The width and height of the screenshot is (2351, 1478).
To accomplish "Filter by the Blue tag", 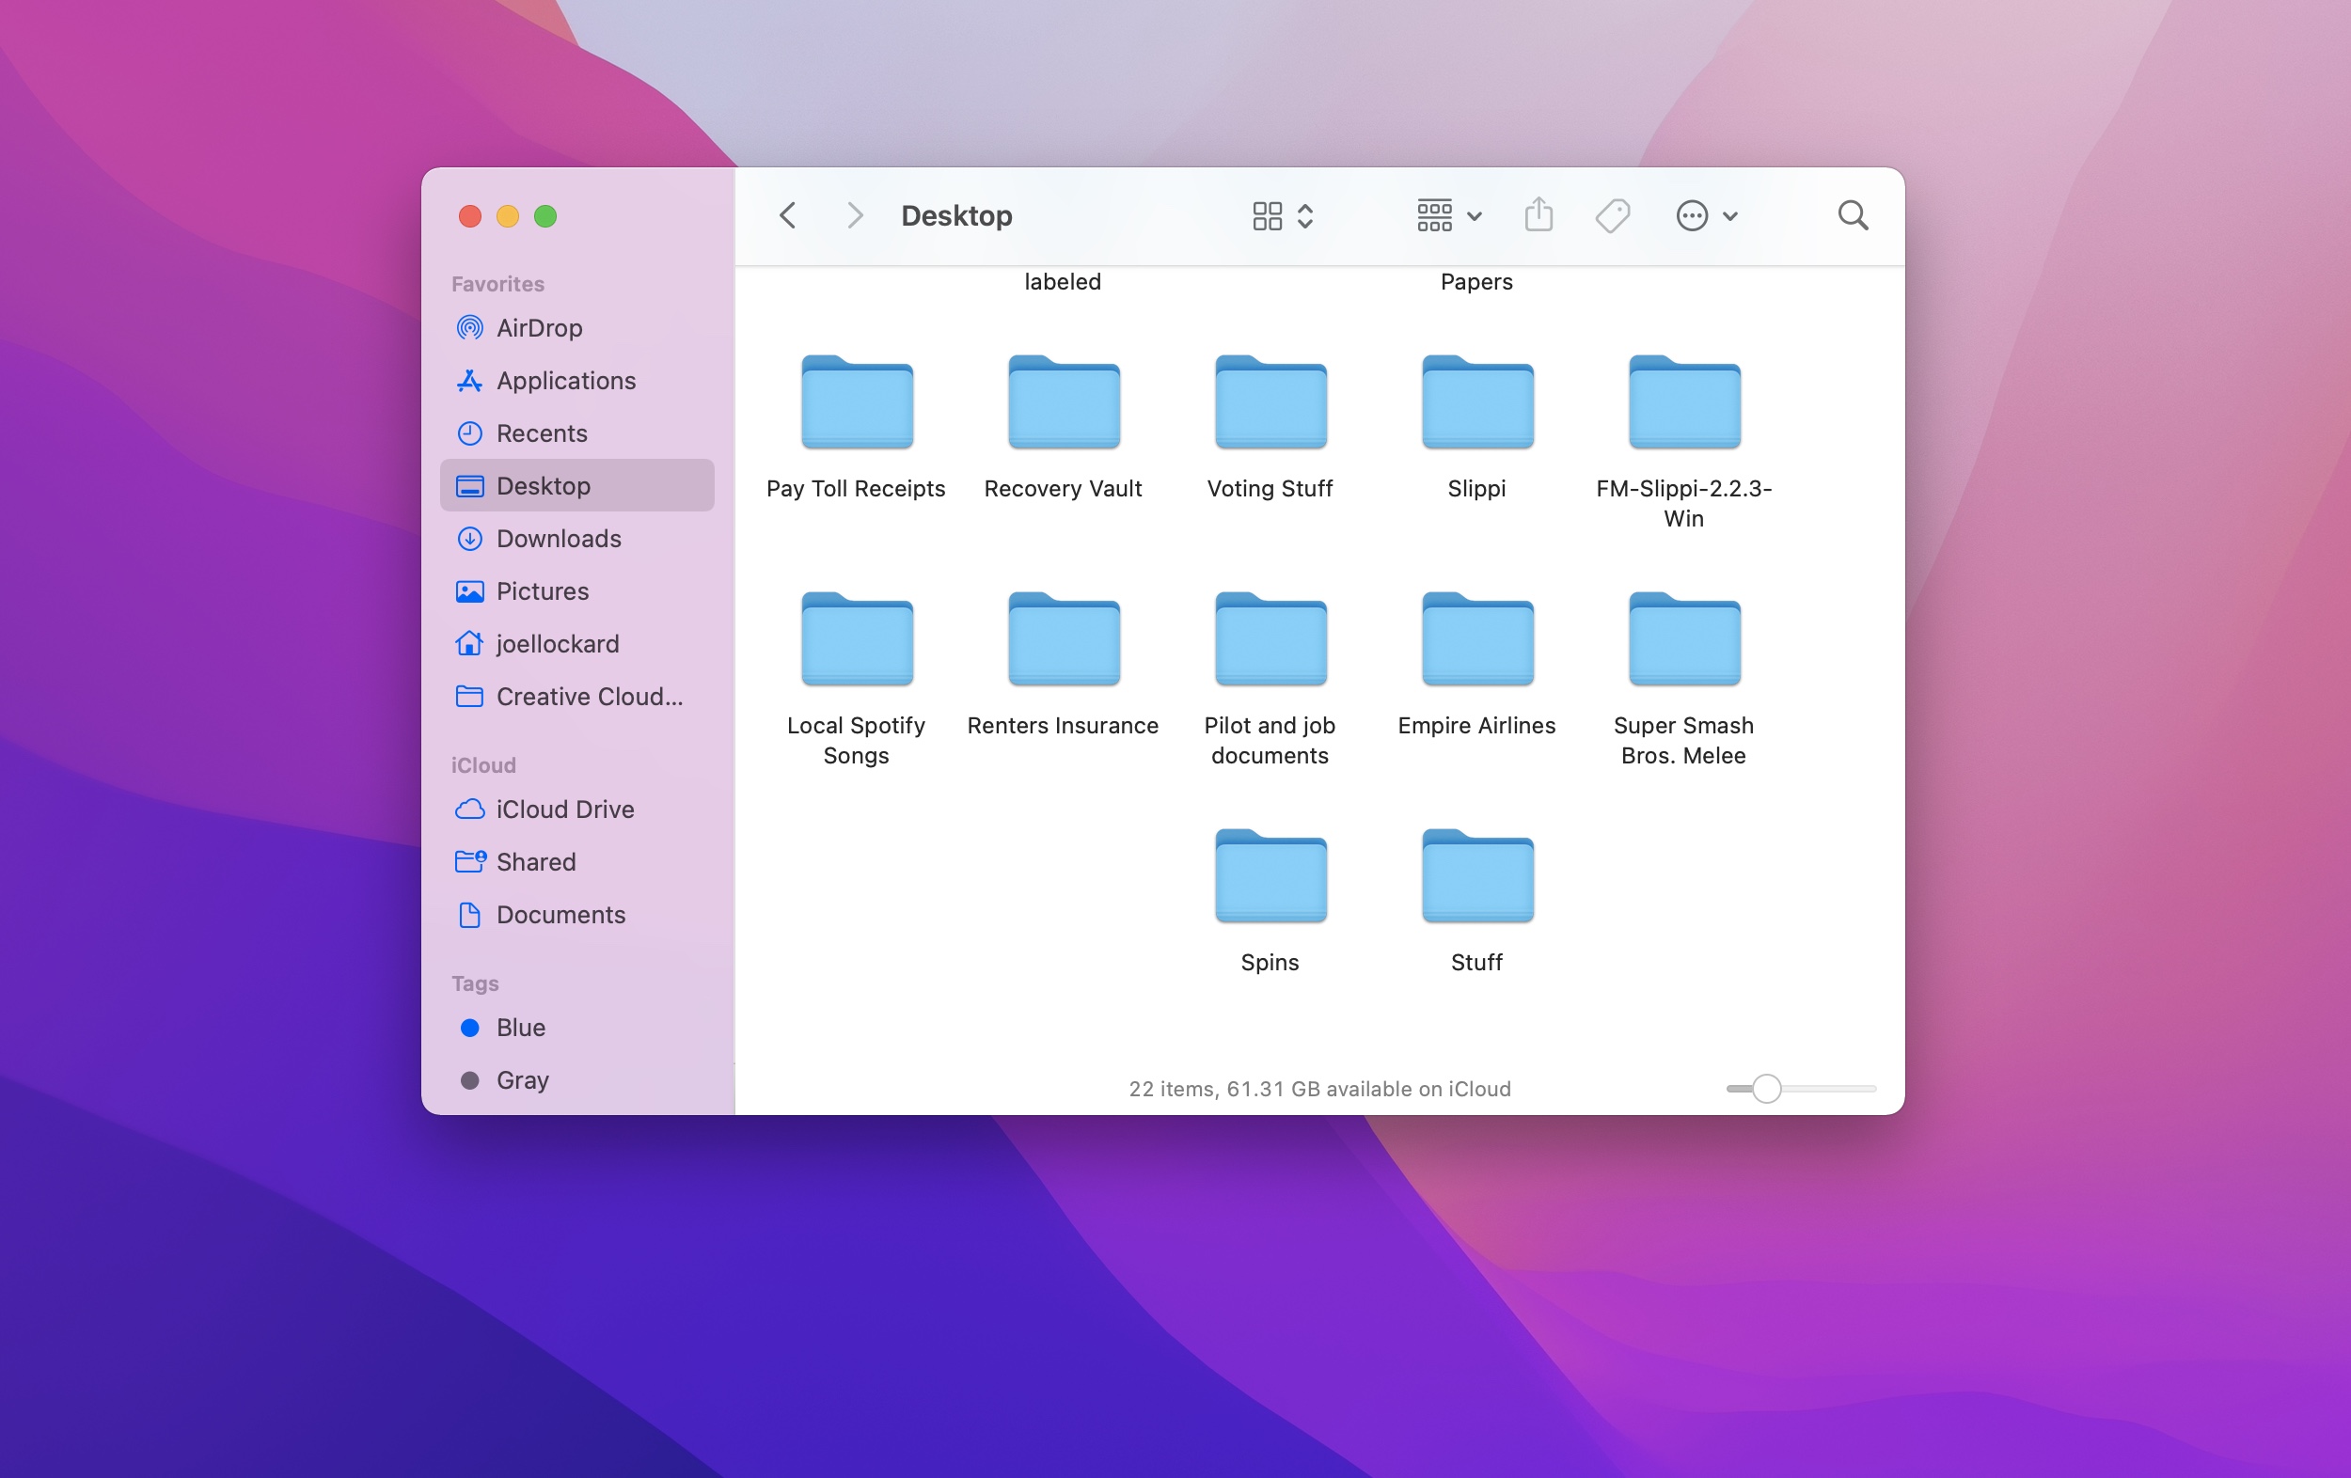I will [x=577, y=1027].
